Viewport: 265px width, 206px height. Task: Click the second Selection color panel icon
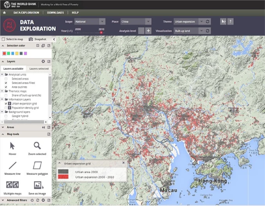pos(43,46)
